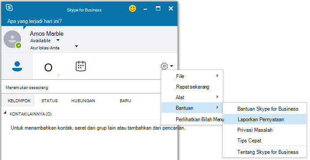This screenshot has width=310, height=160.
Task: Expand the File submenu
Action: coord(192,76)
